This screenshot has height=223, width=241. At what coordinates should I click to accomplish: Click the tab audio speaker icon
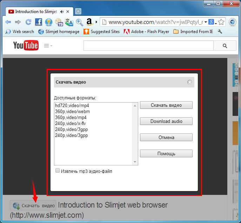62,12
